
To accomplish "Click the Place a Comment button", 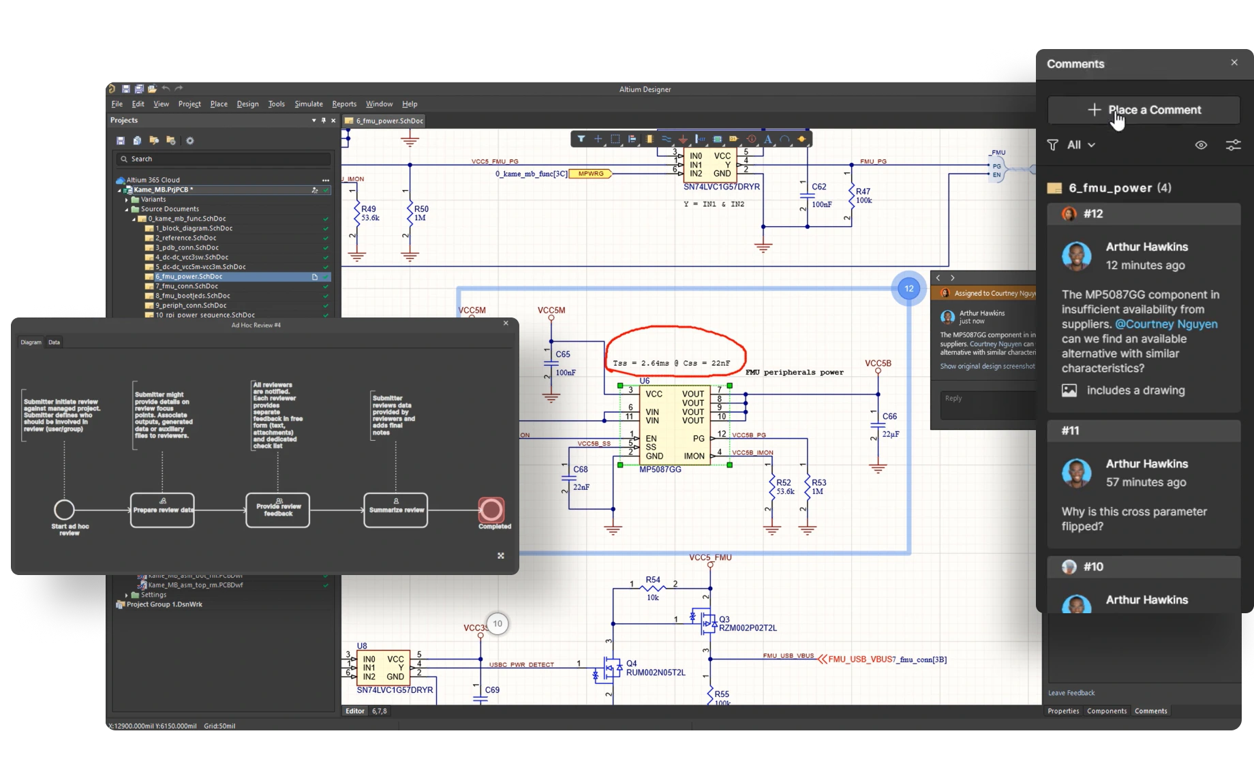I will [1144, 110].
